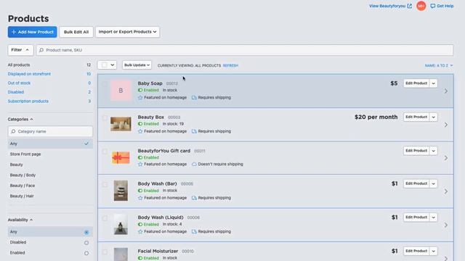Filter by Subscription products
Screen dimensions: 465x261
coord(28,101)
